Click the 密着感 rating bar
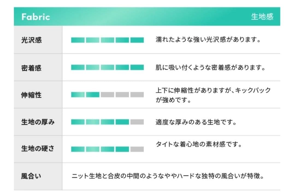 pyautogui.click(x=107, y=68)
